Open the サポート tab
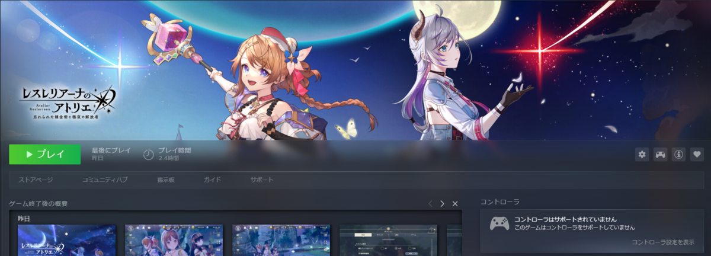Screen dimensions: 711x256 pos(262,180)
